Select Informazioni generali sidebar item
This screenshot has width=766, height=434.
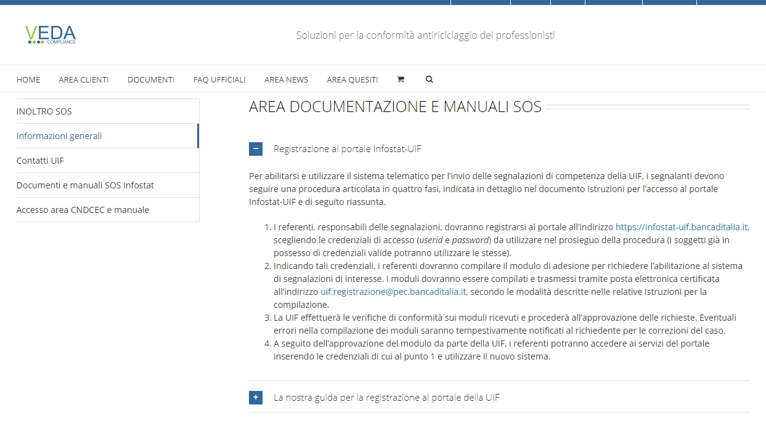108,136
